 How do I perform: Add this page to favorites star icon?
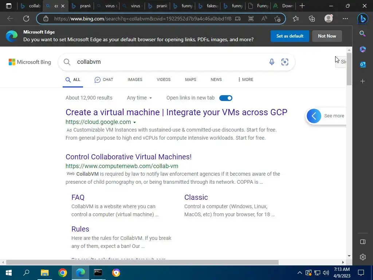click(x=277, y=19)
